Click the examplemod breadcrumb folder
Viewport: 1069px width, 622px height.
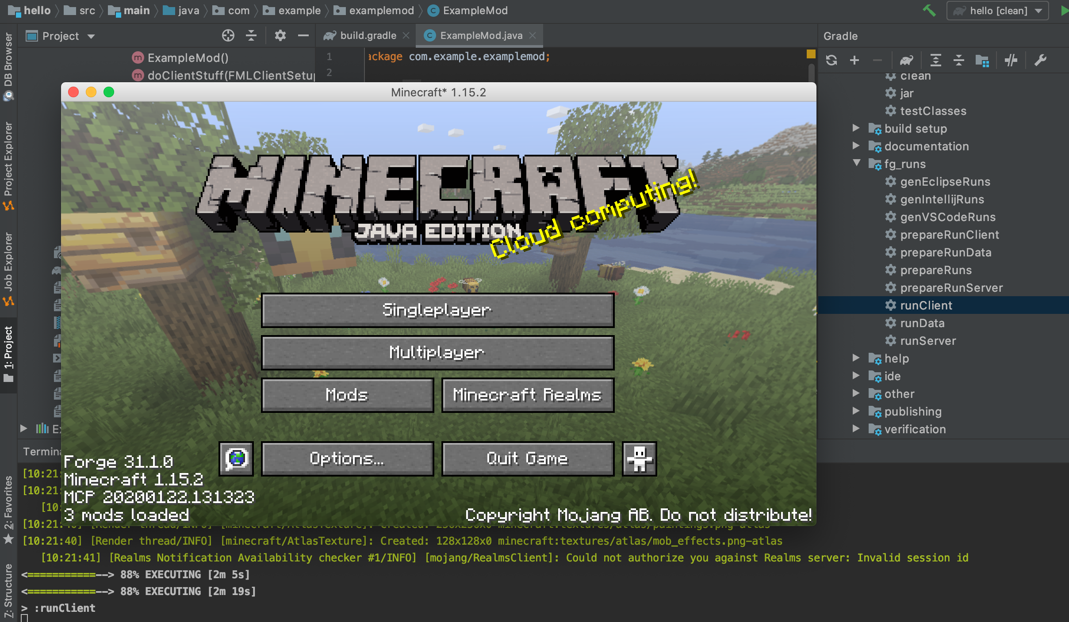(374, 11)
